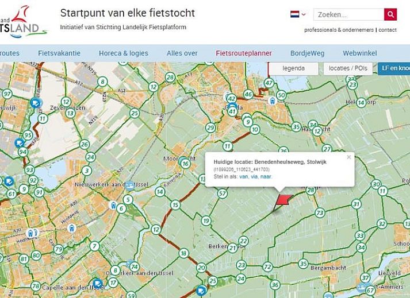Select cycling junction node 72
This screenshot has width=410, height=298.
[x=267, y=266]
